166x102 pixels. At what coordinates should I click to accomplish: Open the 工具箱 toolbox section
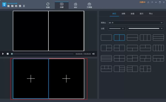tap(89, 5)
